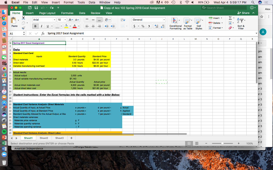The height and width of the screenshot is (170, 273).
Task: Click the Increase Decimal icon
Action: click(x=157, y=26)
